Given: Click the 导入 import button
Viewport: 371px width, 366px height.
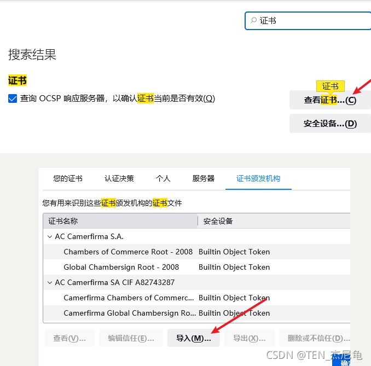Looking at the screenshot, I should coord(193,338).
